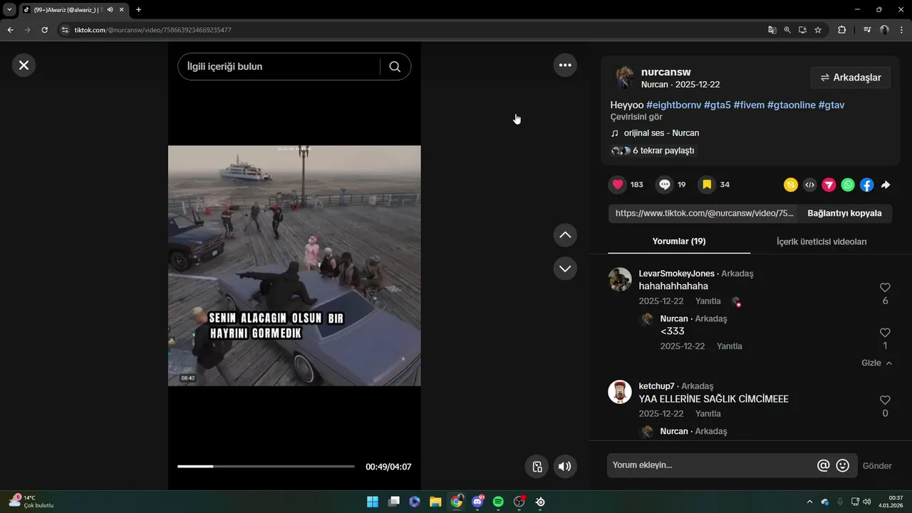Switch to the Yorumlar (19) tab
The height and width of the screenshot is (513, 912).
tap(679, 242)
